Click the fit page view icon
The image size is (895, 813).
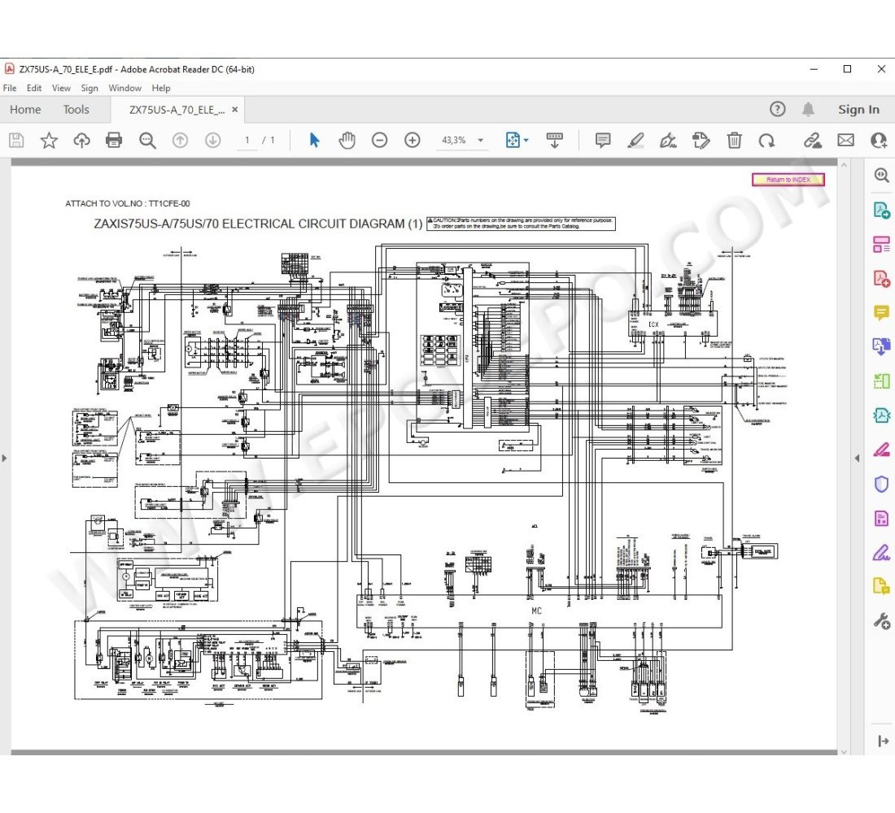pos(513,141)
